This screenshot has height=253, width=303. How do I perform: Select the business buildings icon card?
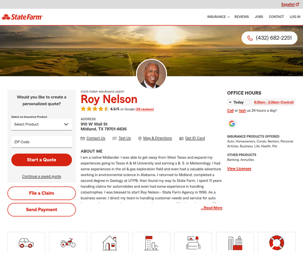[x=235, y=243]
